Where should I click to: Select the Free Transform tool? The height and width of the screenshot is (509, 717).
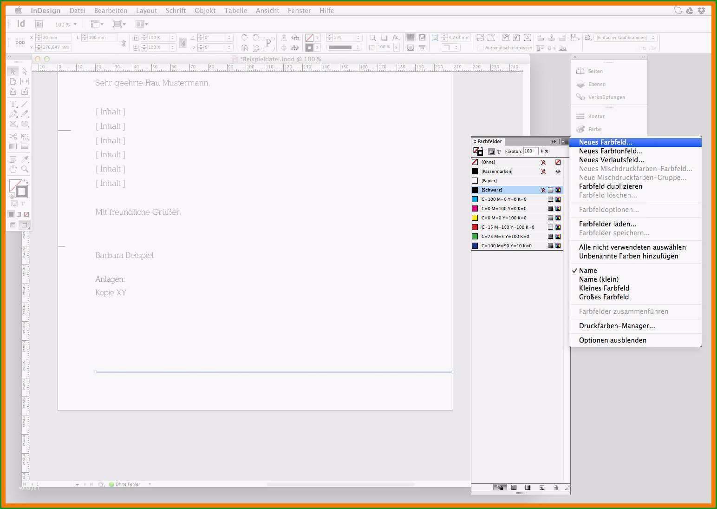pyautogui.click(x=25, y=136)
